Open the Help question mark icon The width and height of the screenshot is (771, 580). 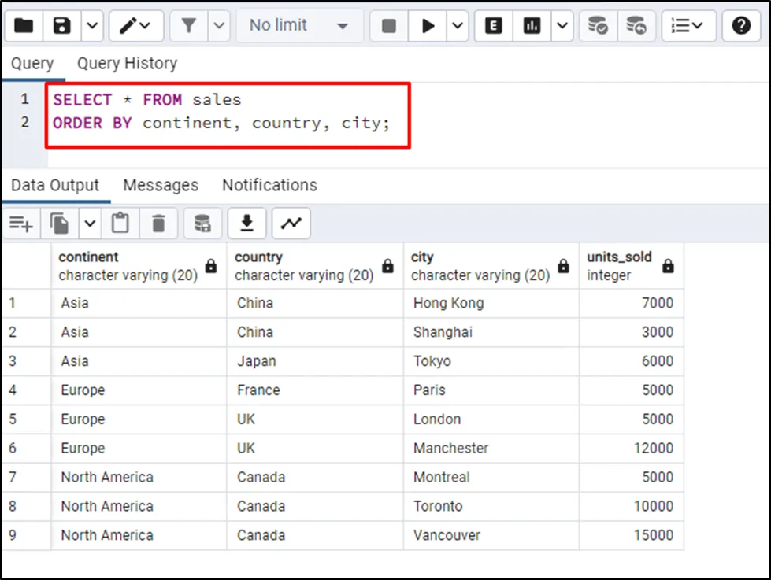tap(741, 26)
